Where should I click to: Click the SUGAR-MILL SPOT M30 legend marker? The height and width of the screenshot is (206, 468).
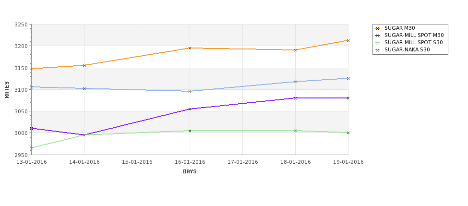point(377,36)
